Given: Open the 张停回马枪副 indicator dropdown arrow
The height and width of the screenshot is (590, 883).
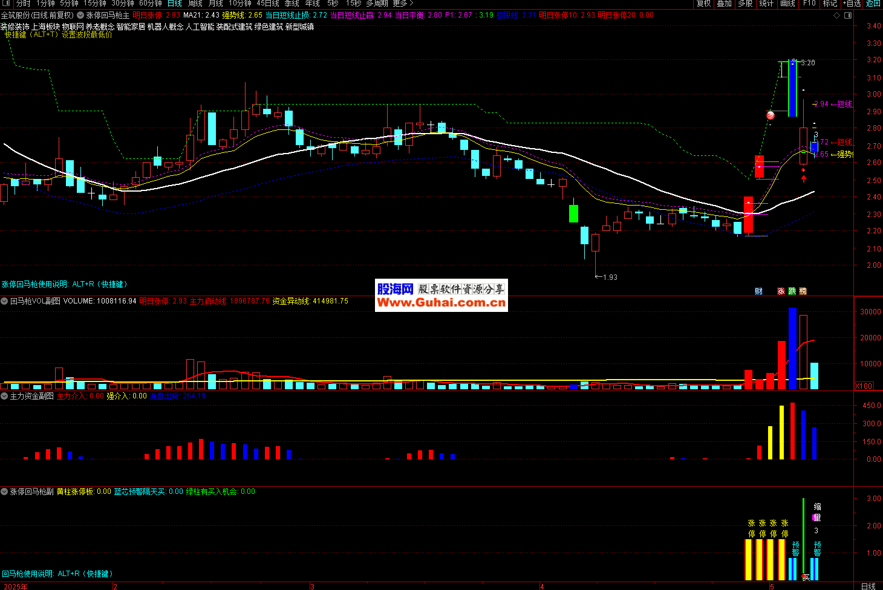Looking at the screenshot, I should pos(5,491).
